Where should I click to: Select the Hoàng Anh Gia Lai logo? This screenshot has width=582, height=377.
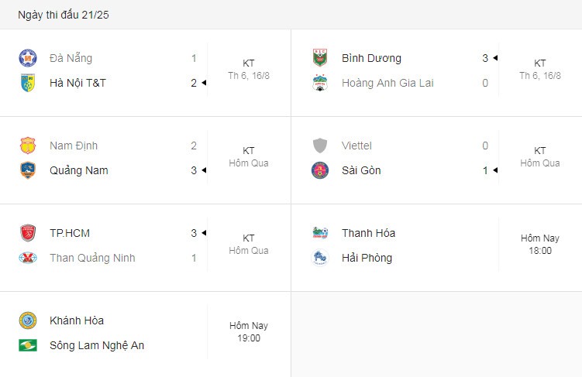319,83
